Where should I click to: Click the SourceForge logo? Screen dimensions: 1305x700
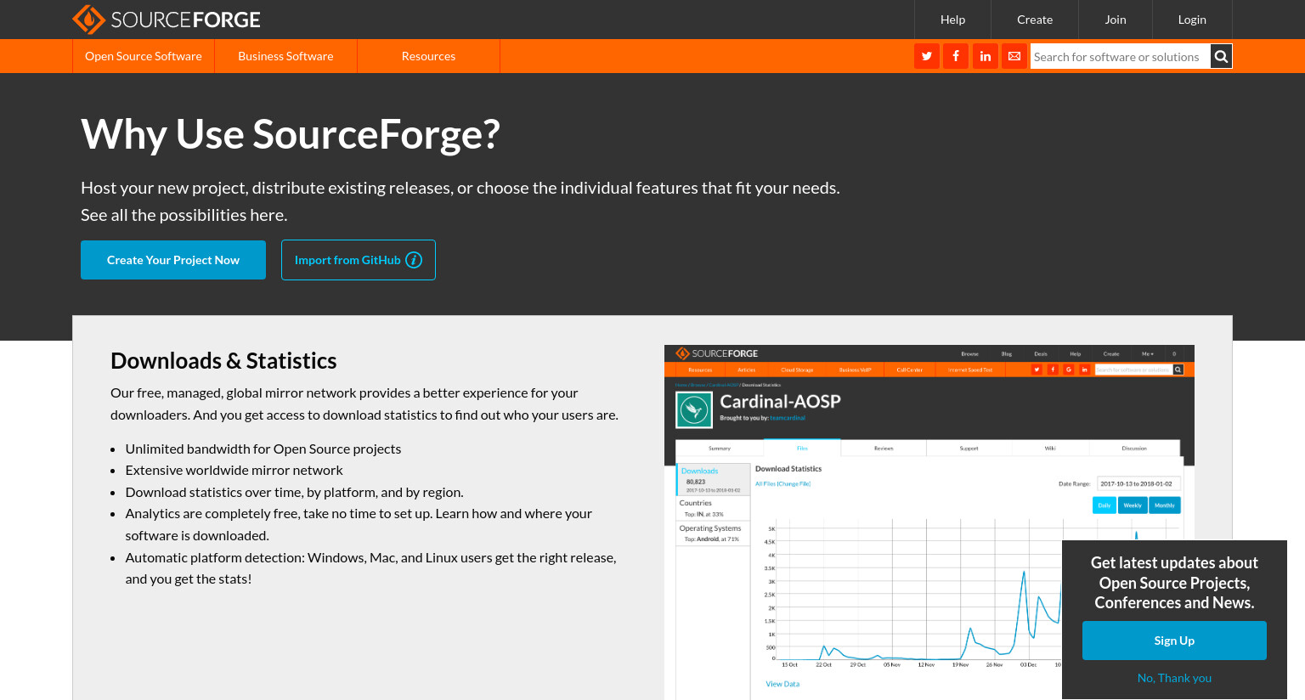(x=167, y=20)
